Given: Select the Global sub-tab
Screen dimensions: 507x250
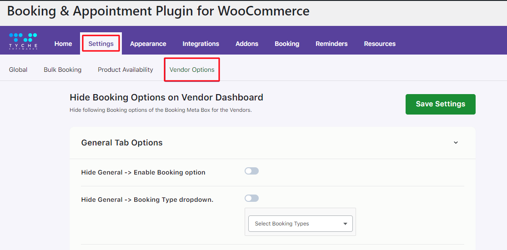Looking at the screenshot, I should click(x=18, y=70).
